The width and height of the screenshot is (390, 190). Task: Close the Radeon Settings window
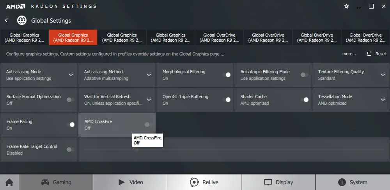click(383, 7)
